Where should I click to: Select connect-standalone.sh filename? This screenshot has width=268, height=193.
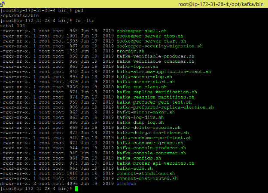coord(146,174)
